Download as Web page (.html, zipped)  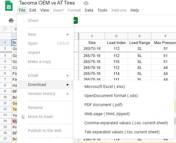point(124,114)
